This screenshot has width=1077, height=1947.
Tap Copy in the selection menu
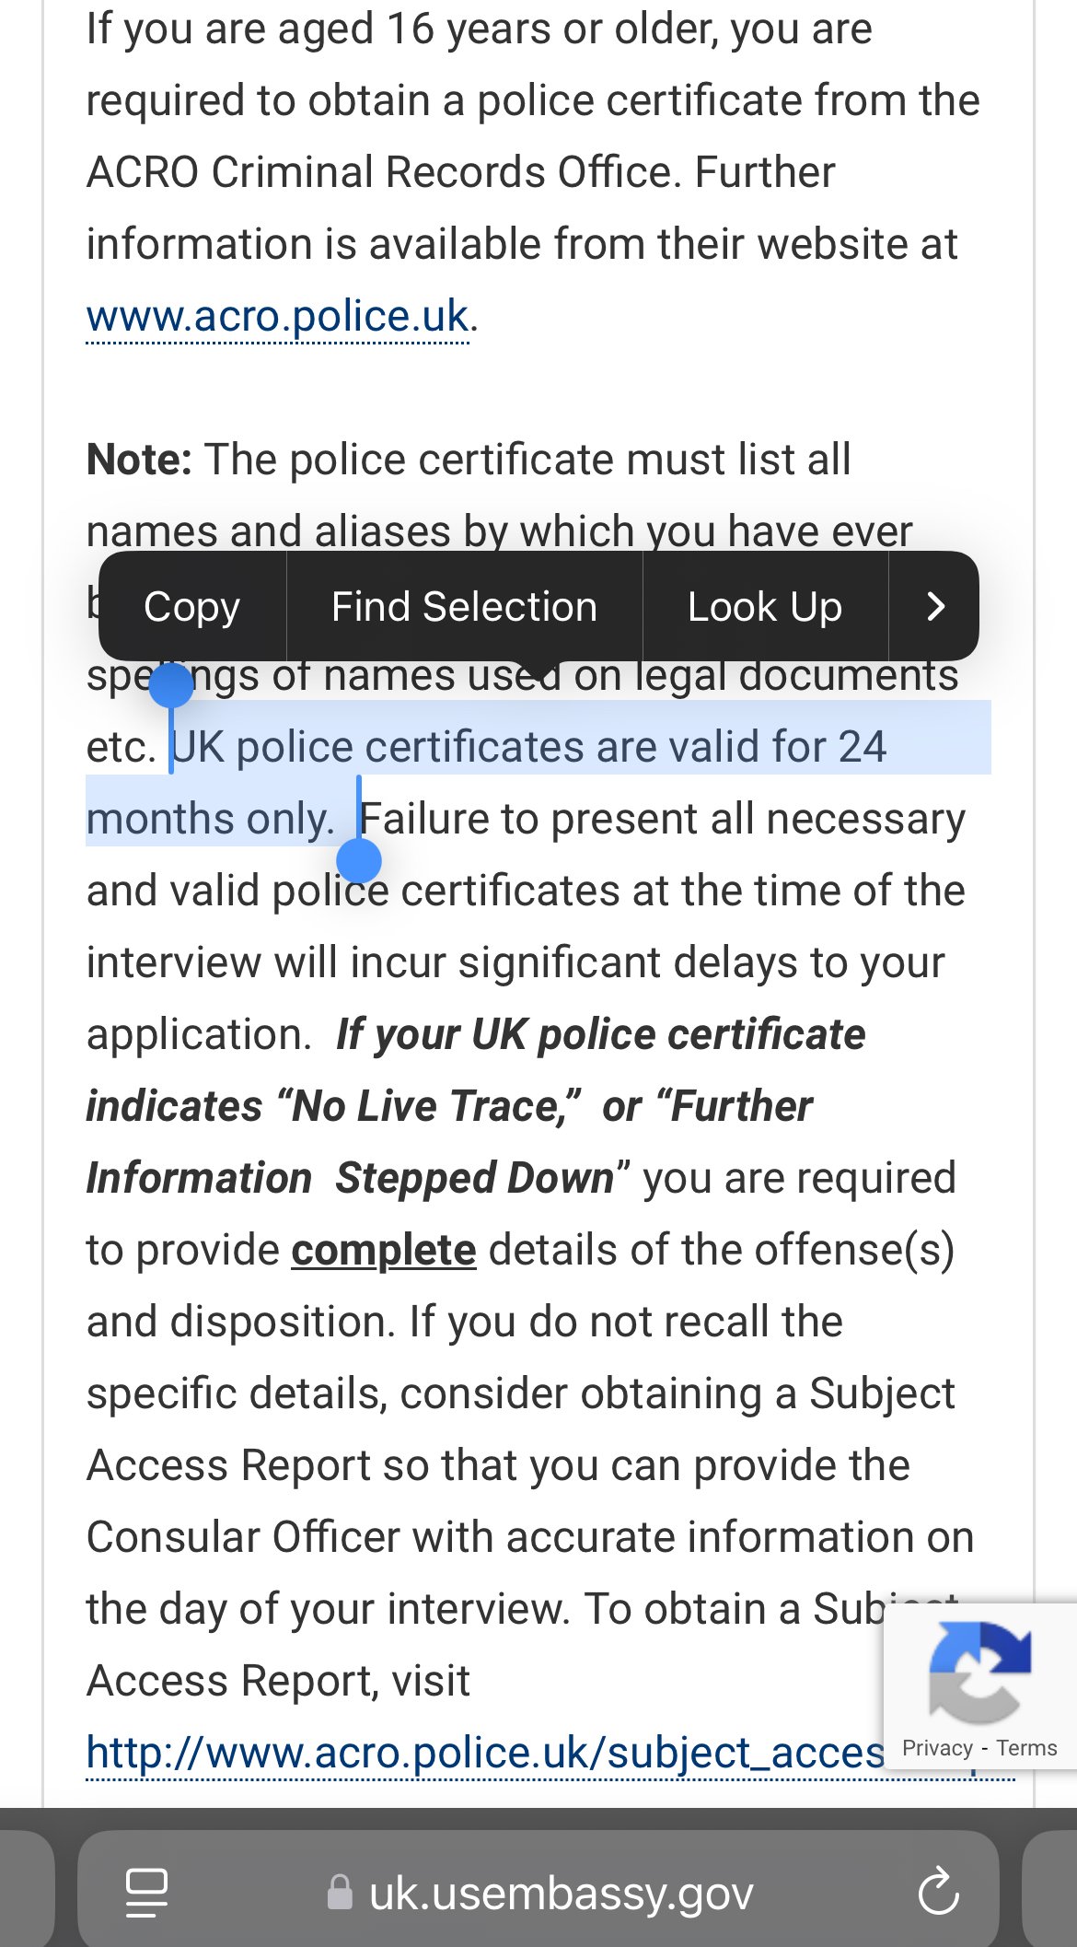191,607
